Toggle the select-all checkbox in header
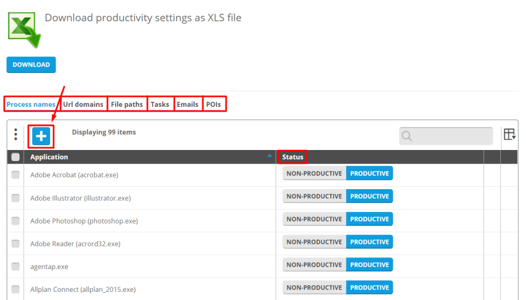The width and height of the screenshot is (526, 300). 15,157
